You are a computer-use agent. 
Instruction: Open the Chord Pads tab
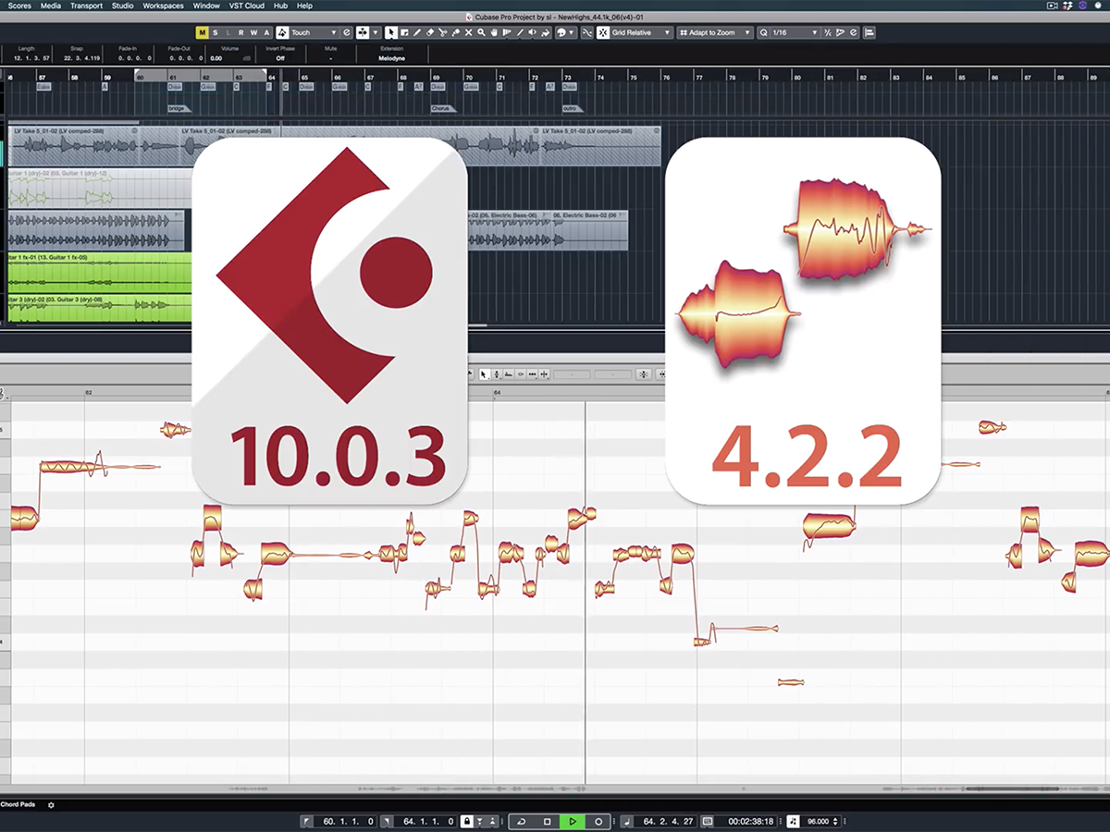[x=19, y=805]
